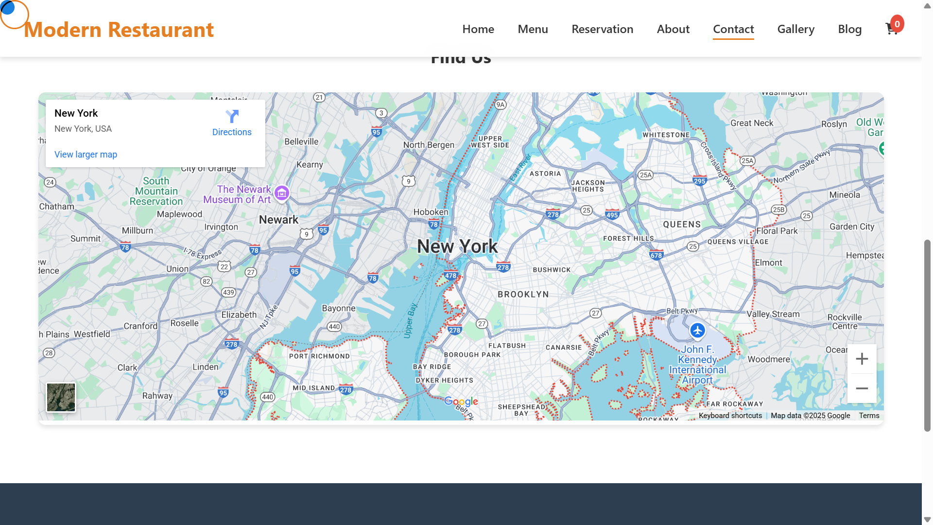Viewport: 933px width, 525px height.
Task: Select the Contact nav item
Action: (733, 29)
